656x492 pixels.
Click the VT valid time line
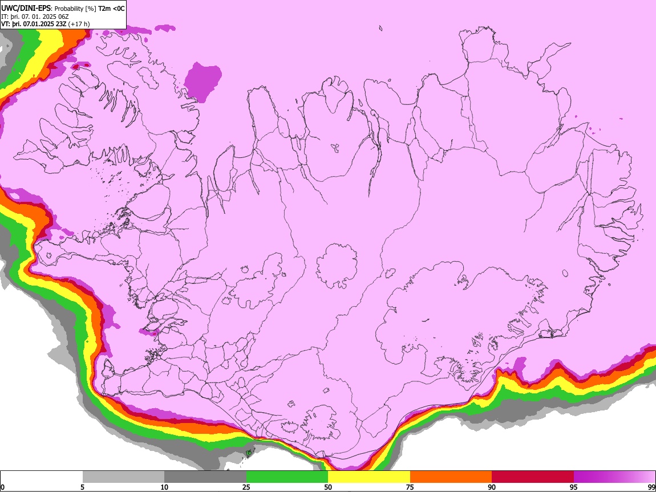[x=45, y=24]
